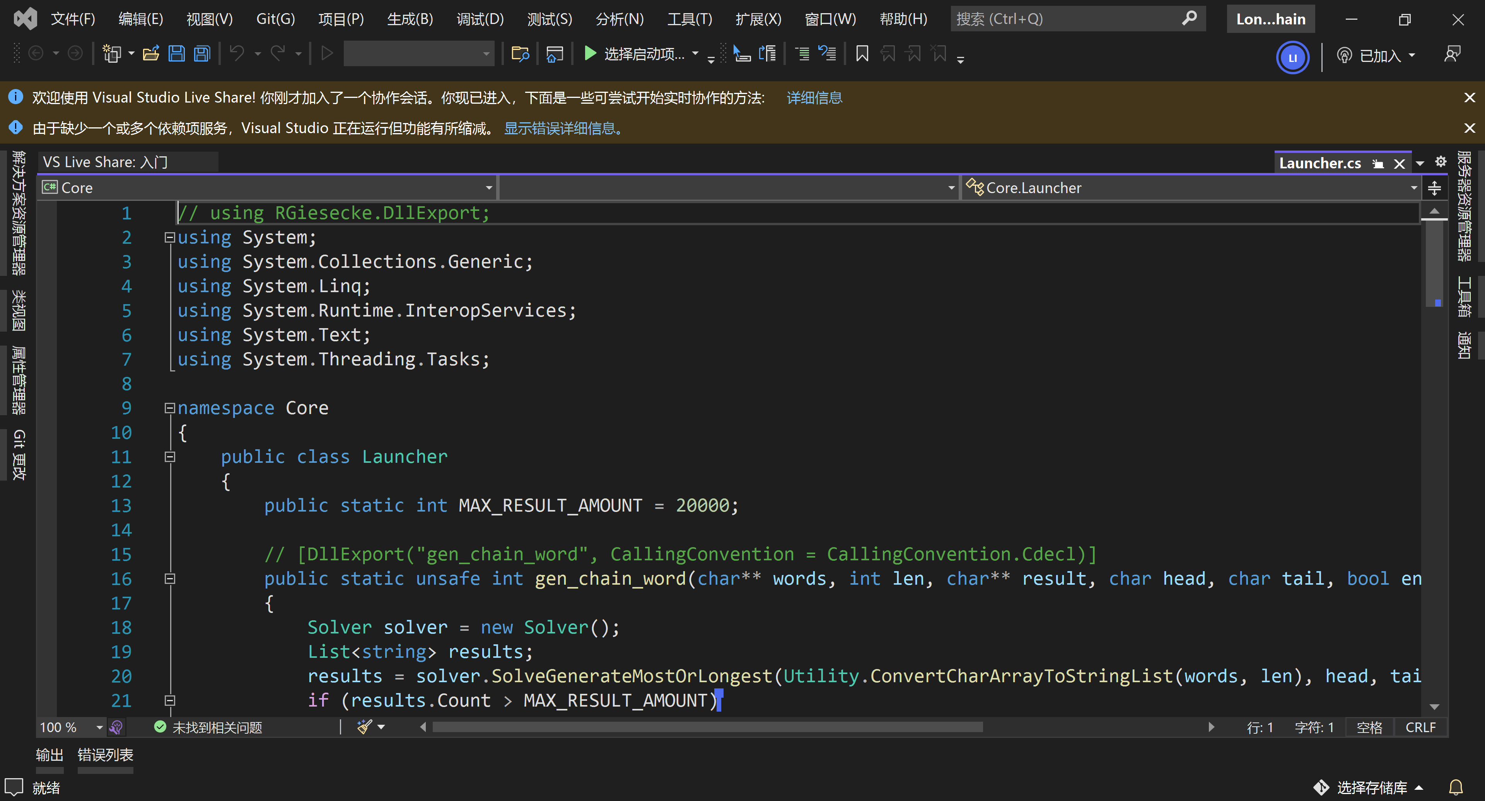Click the Comment selected lines icon
1485x801 pixels.
click(x=802, y=54)
